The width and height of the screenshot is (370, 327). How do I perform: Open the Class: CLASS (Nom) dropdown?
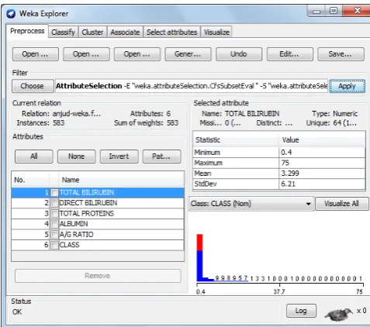pos(251,204)
